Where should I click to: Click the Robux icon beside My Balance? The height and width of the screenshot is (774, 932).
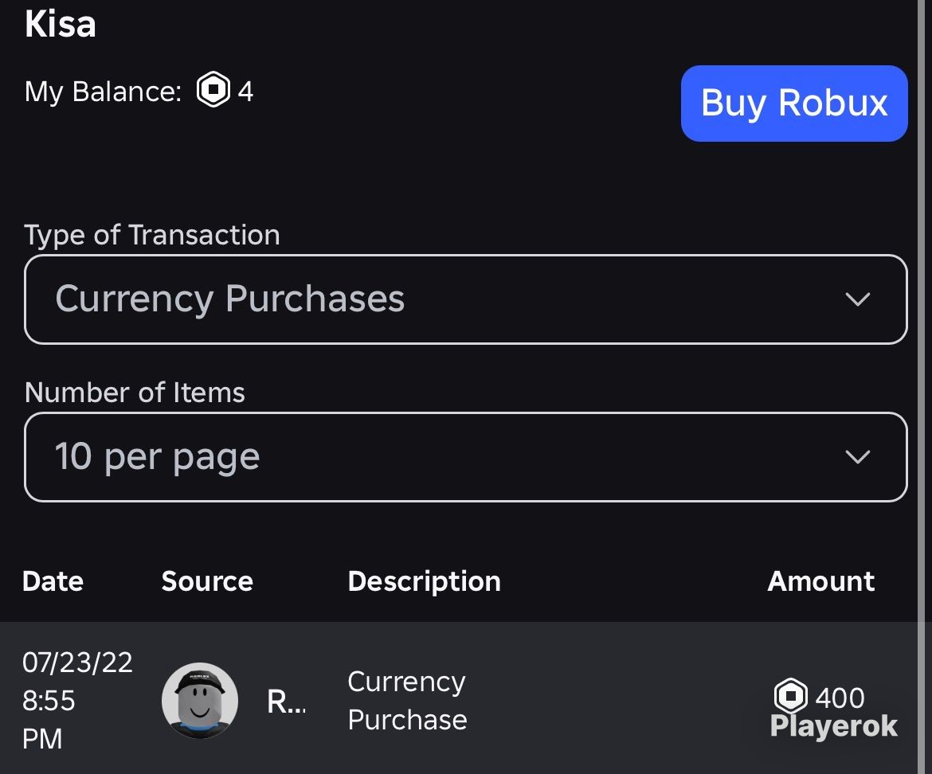(x=213, y=89)
